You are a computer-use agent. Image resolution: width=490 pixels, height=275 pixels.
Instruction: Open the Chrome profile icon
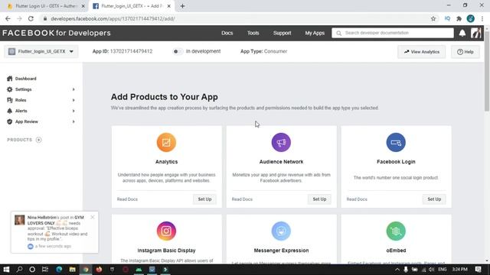click(x=471, y=18)
